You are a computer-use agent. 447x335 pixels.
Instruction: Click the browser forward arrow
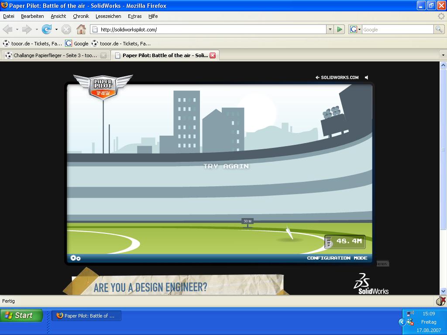click(27, 29)
